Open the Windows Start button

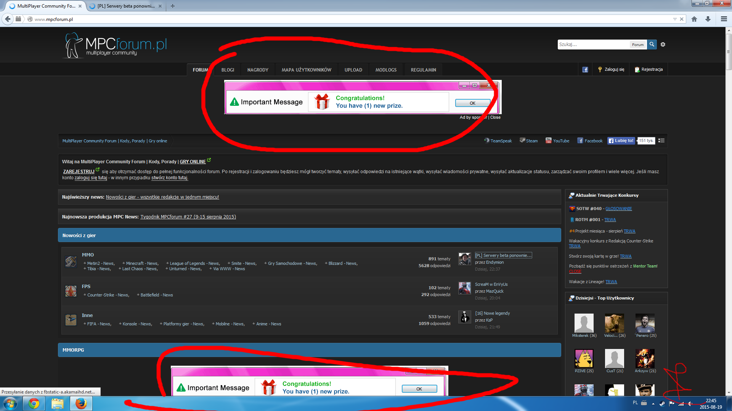click(10, 403)
